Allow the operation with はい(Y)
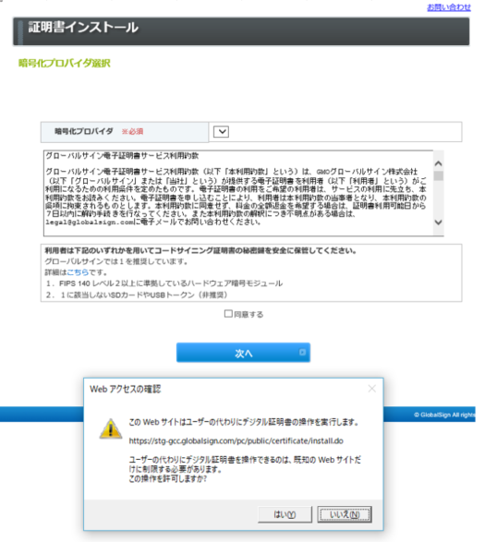The image size is (497, 542). click(285, 514)
